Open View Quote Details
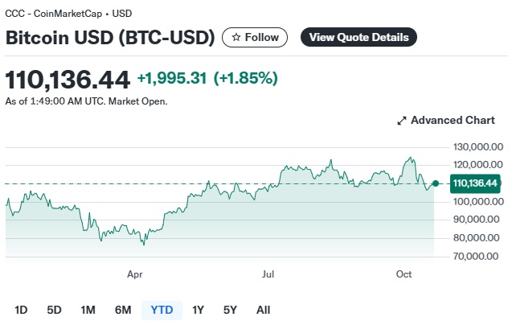This screenshot has width=516, height=325. [358, 37]
